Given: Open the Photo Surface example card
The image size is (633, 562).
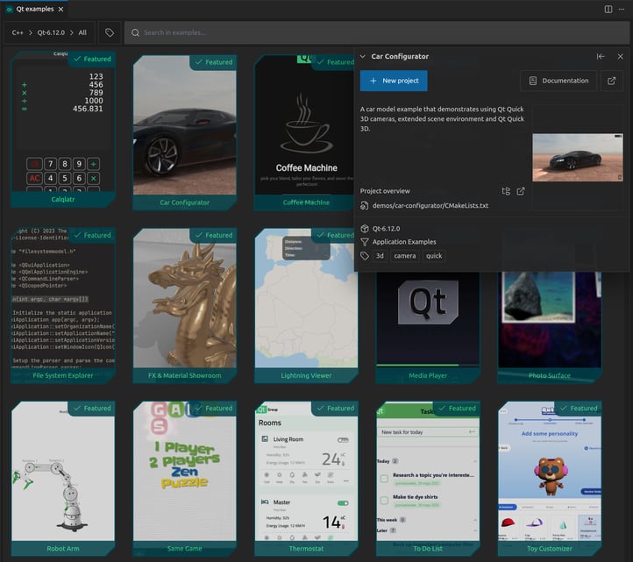Looking at the screenshot, I should [x=550, y=327].
